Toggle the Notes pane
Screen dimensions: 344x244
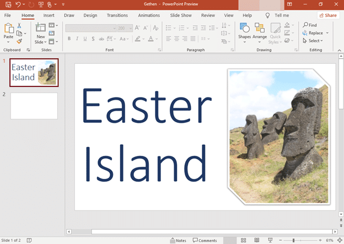[x=178, y=241]
